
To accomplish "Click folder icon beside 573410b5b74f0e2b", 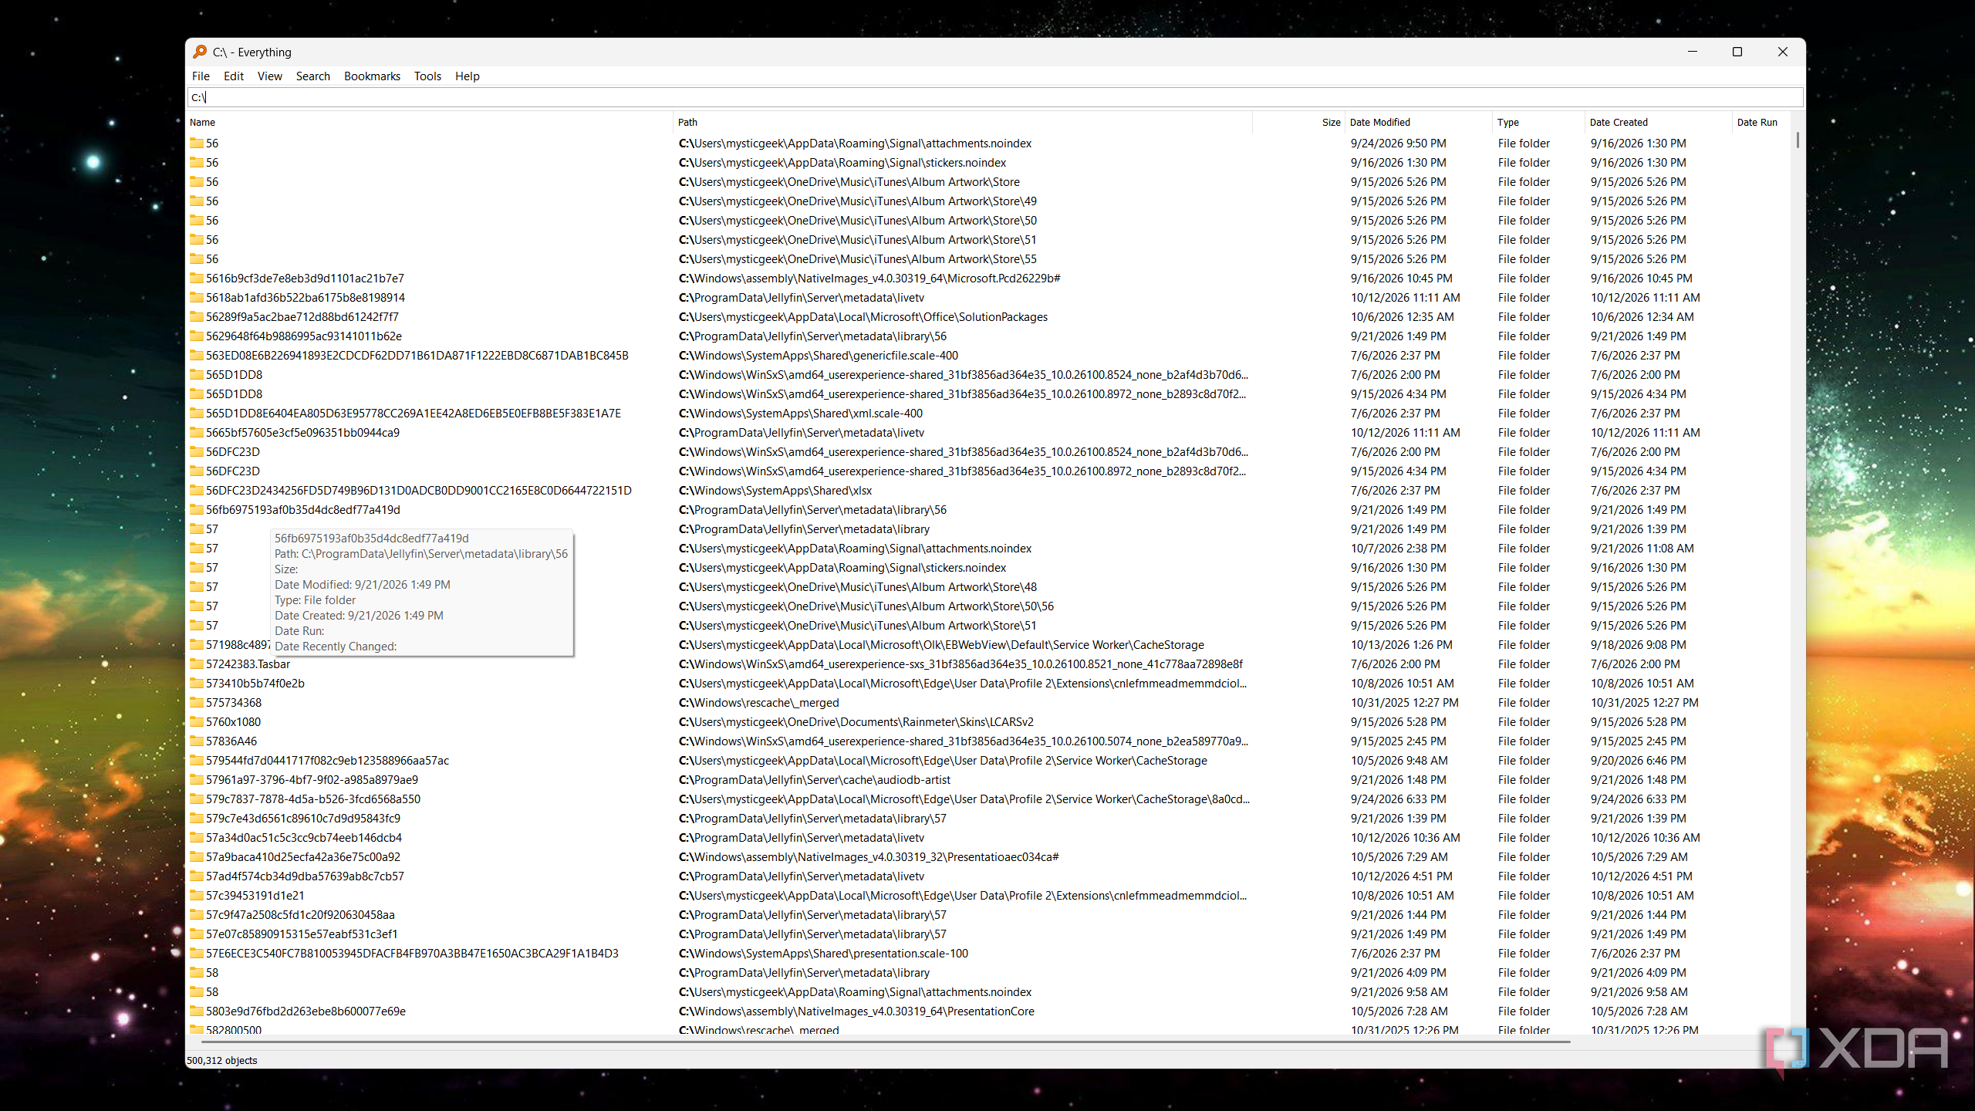I will pos(197,683).
